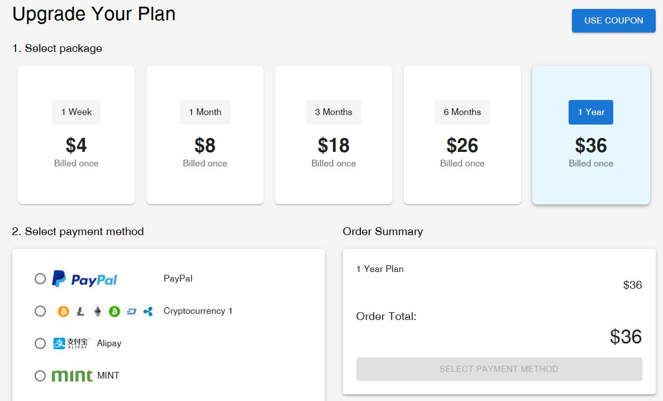
Task: Click the PayPal logo
Action: point(84,279)
